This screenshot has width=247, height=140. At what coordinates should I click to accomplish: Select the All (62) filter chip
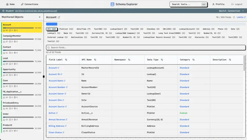click(x=52, y=29)
